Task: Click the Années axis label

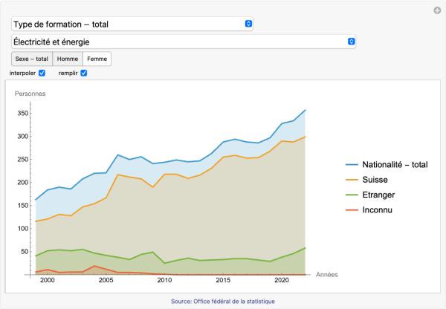Action: pos(327,274)
